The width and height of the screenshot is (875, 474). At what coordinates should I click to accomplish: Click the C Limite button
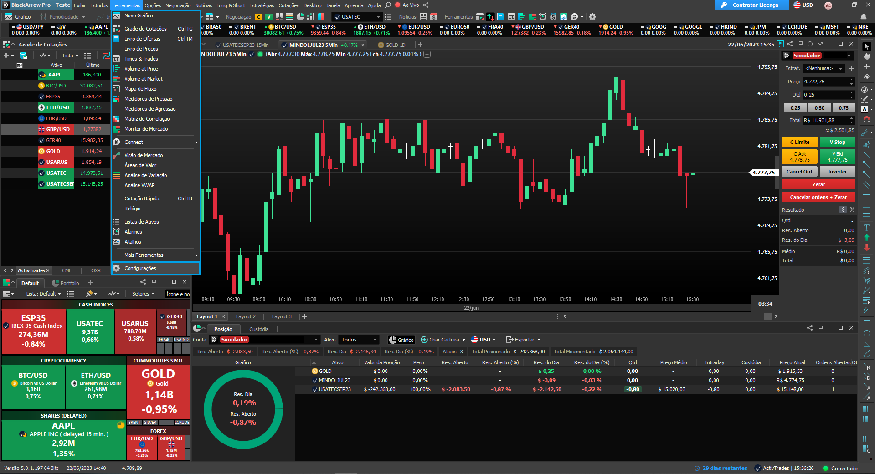pos(800,142)
